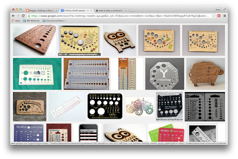
Task: Click the Erin user profile button
Action: click(218, 10)
